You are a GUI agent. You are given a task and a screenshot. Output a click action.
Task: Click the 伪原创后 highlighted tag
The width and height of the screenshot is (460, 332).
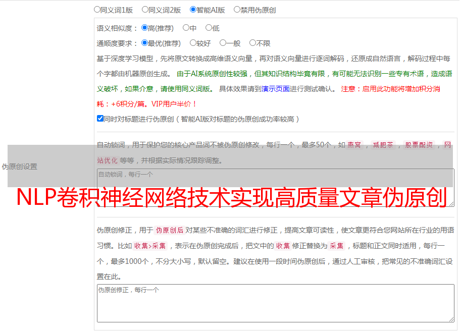click(x=170, y=230)
